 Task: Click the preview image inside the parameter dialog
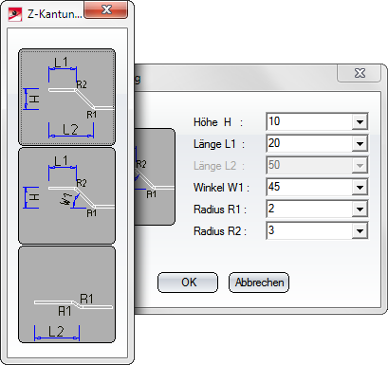[x=155, y=176]
